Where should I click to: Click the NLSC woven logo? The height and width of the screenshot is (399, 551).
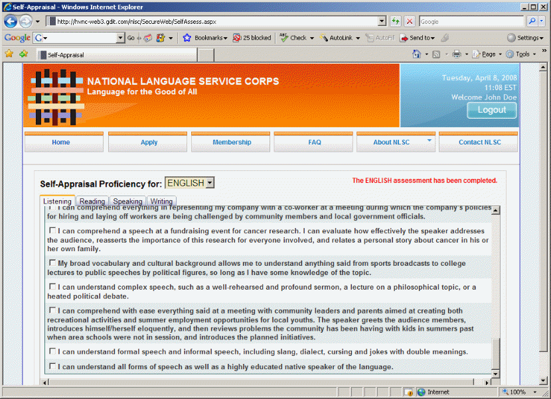point(56,97)
